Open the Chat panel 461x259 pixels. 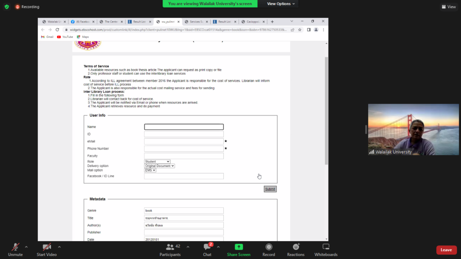(207, 247)
